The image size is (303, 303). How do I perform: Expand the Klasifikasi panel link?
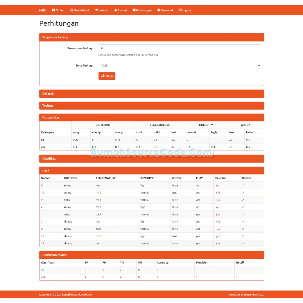tap(49, 158)
